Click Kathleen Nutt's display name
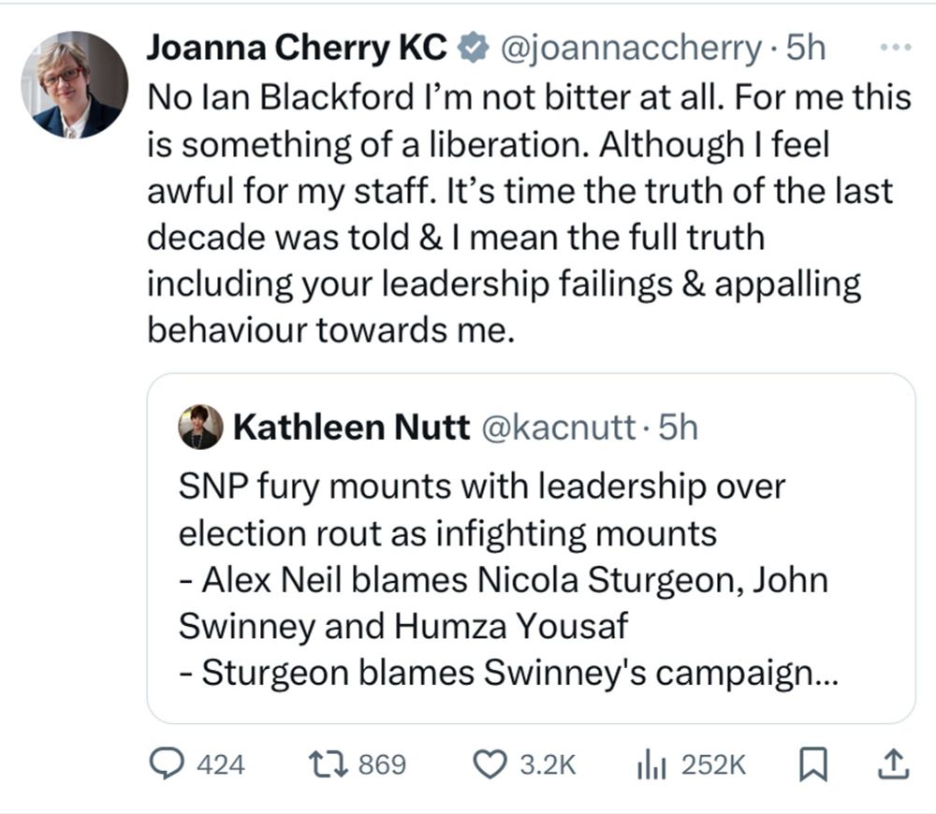 [351, 427]
